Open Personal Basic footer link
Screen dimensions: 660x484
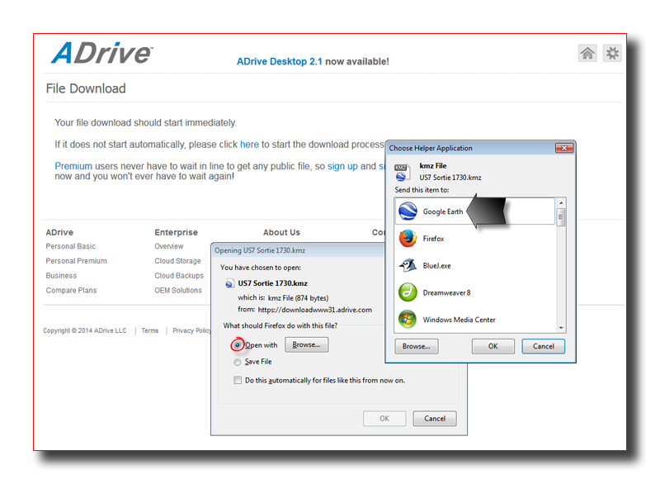71,246
